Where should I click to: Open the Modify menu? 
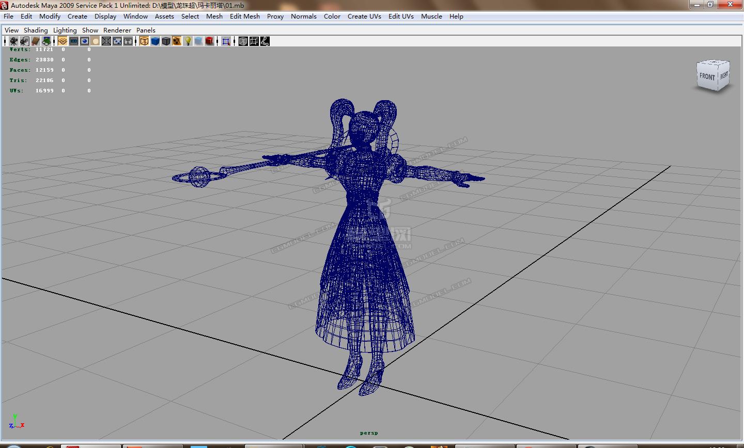click(50, 17)
